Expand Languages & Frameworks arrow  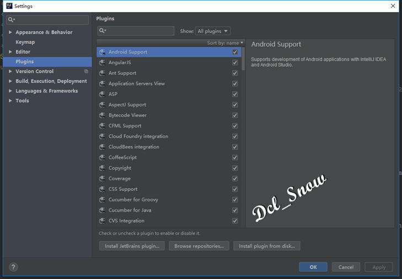pyautogui.click(x=10, y=91)
